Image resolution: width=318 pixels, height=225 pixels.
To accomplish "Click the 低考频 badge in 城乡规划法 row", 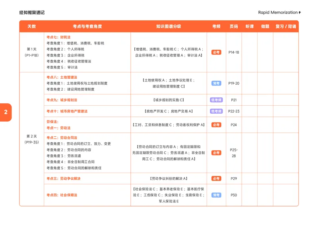I will [216, 100].
